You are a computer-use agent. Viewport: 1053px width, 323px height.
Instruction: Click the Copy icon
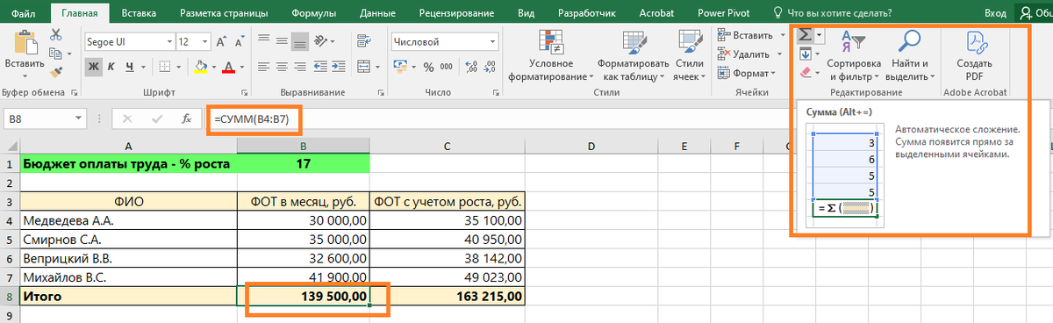(56, 53)
